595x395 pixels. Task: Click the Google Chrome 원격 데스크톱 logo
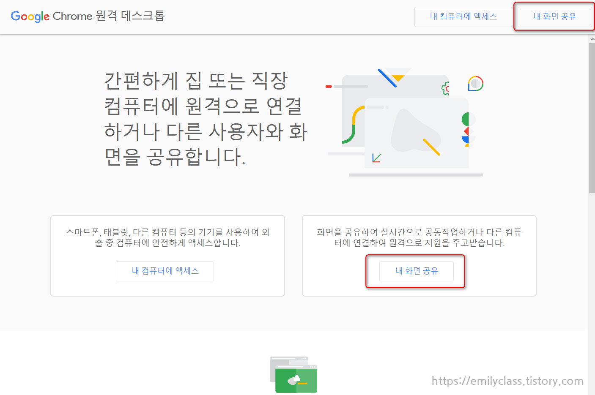(x=88, y=16)
